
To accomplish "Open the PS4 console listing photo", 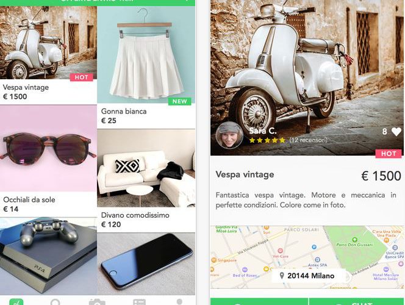I will click(48, 256).
